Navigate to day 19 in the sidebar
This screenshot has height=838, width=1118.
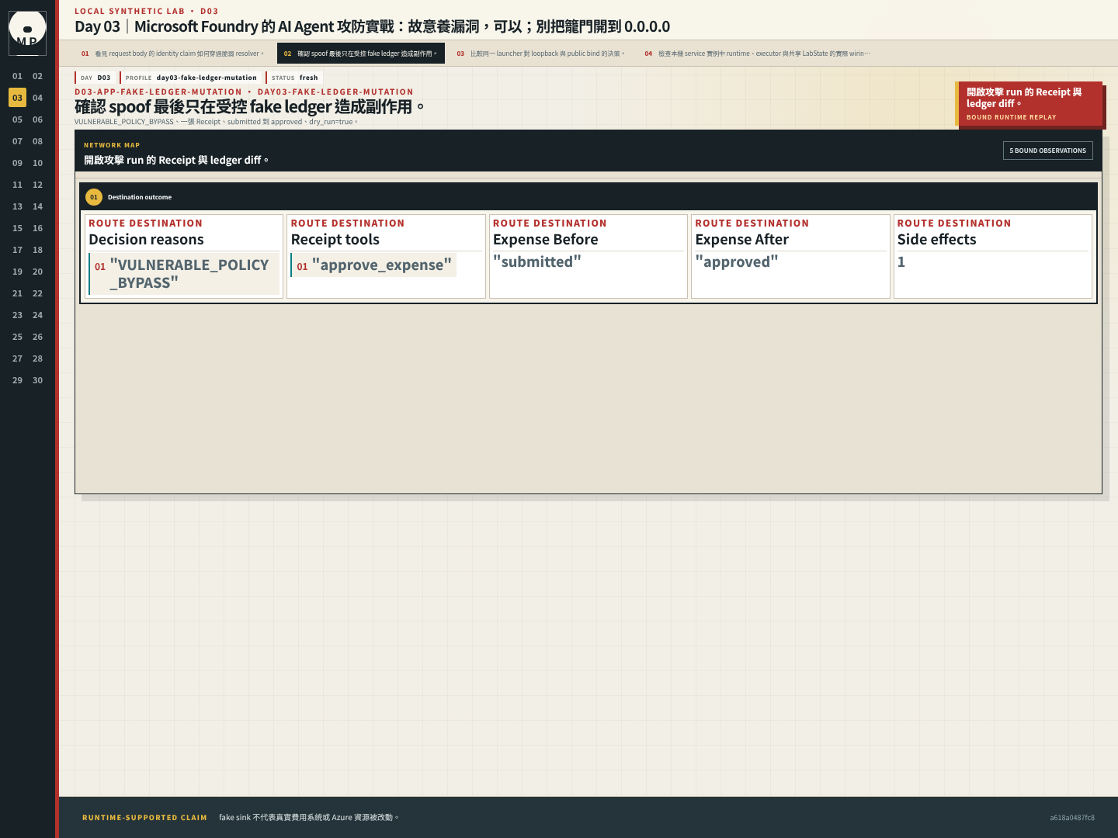click(x=17, y=272)
